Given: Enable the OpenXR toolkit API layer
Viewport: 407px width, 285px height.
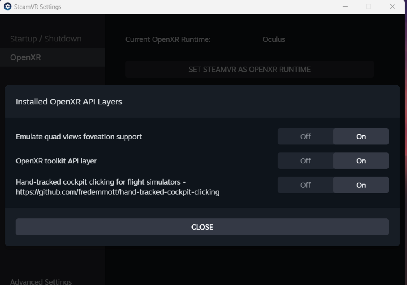Looking at the screenshot, I should (361, 161).
